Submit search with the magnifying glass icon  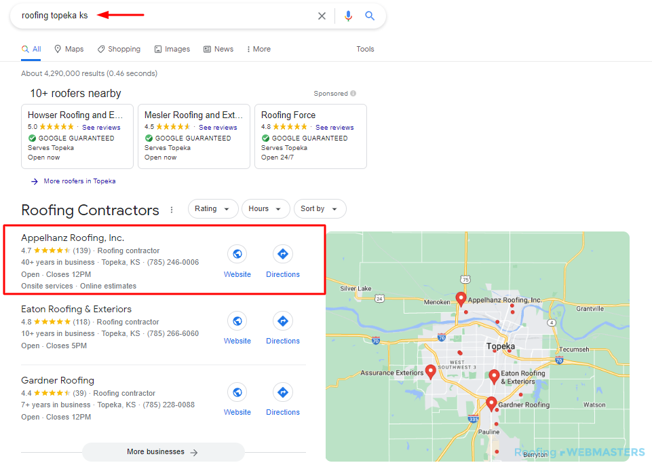[x=370, y=16]
